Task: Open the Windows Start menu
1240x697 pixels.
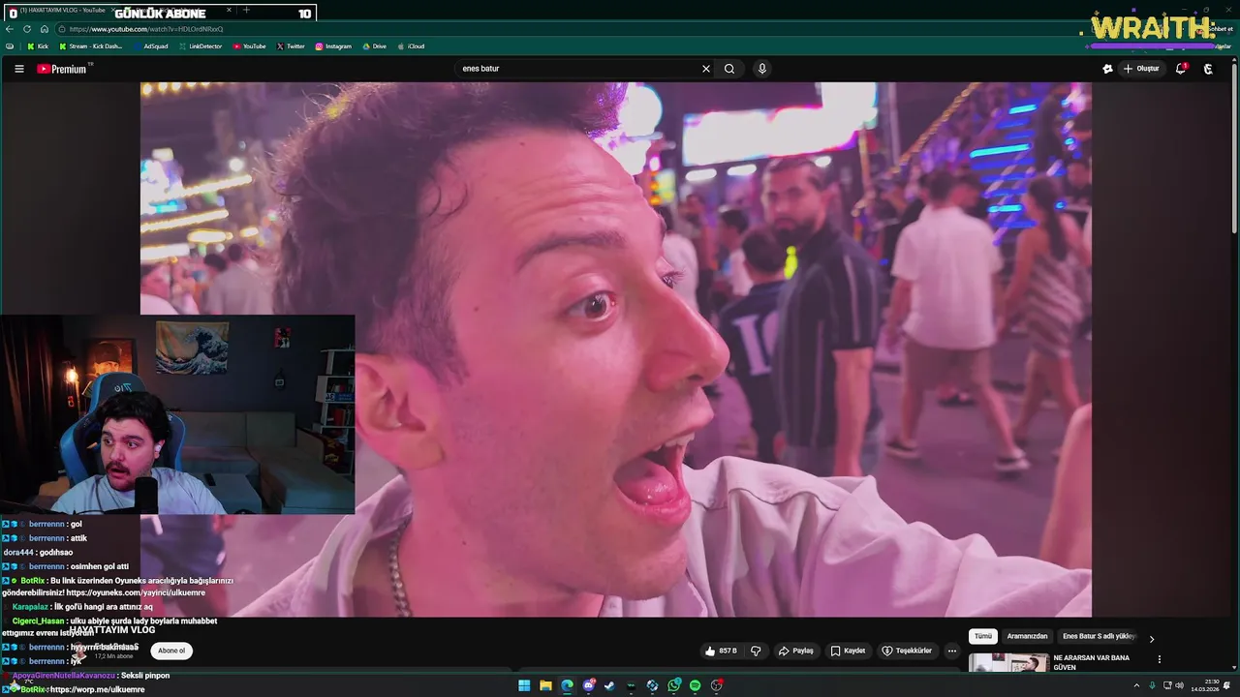Action: 524,685
